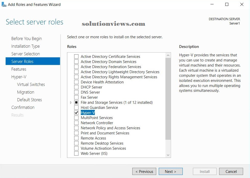Select MultiPoint Services label

(97, 118)
